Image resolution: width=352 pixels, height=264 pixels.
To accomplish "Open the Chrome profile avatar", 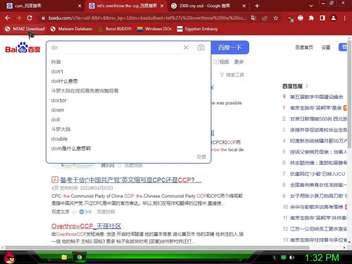I will [x=333, y=18].
